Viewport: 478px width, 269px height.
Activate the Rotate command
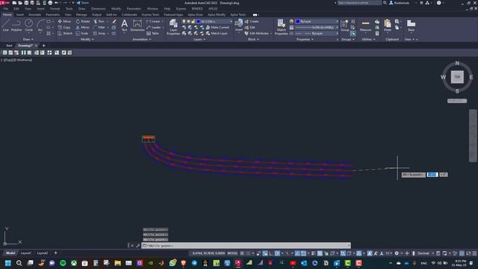(x=83, y=22)
